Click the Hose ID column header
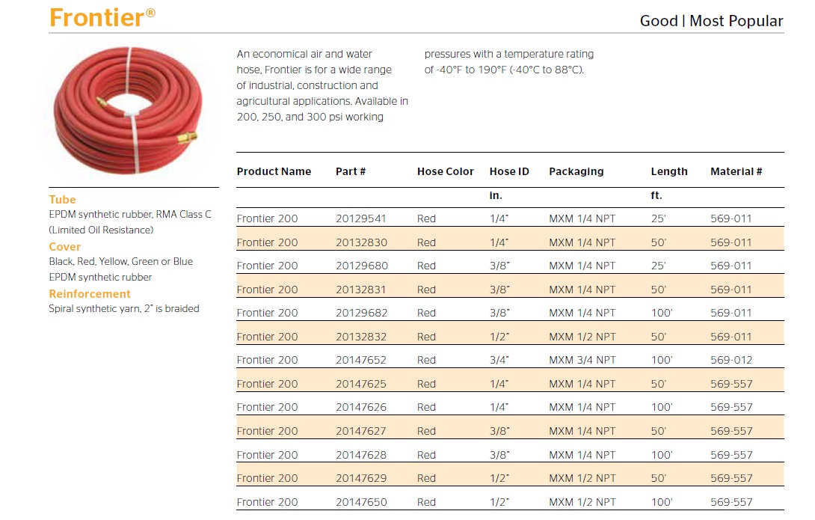The image size is (815, 520). pyautogui.click(x=509, y=171)
